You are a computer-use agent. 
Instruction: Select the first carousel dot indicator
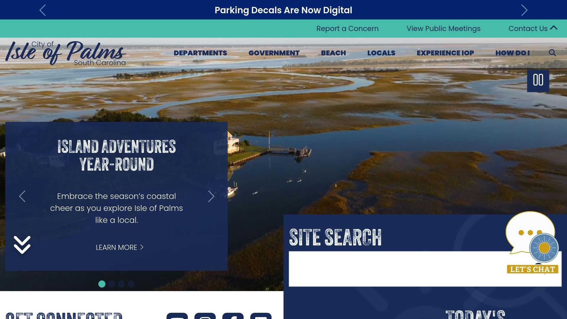click(102, 284)
